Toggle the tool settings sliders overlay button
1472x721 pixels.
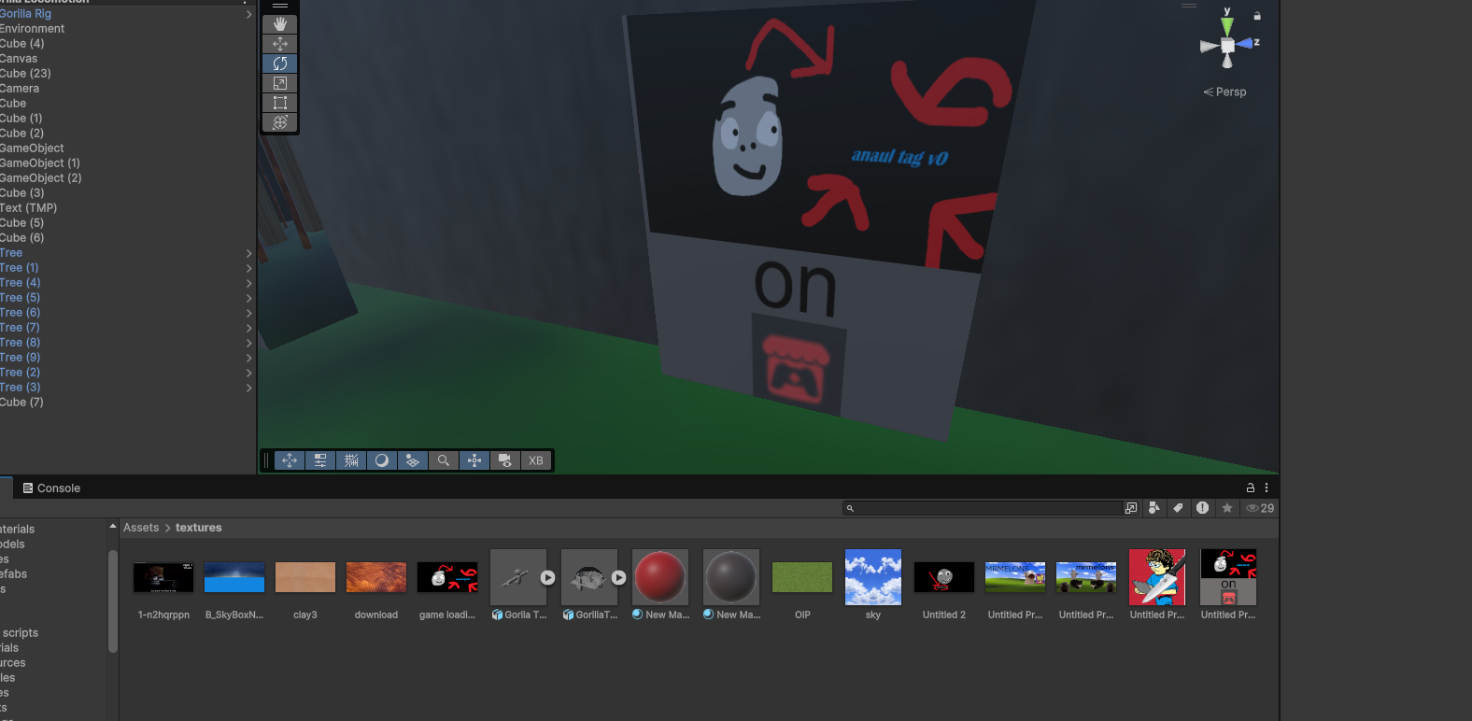click(320, 460)
